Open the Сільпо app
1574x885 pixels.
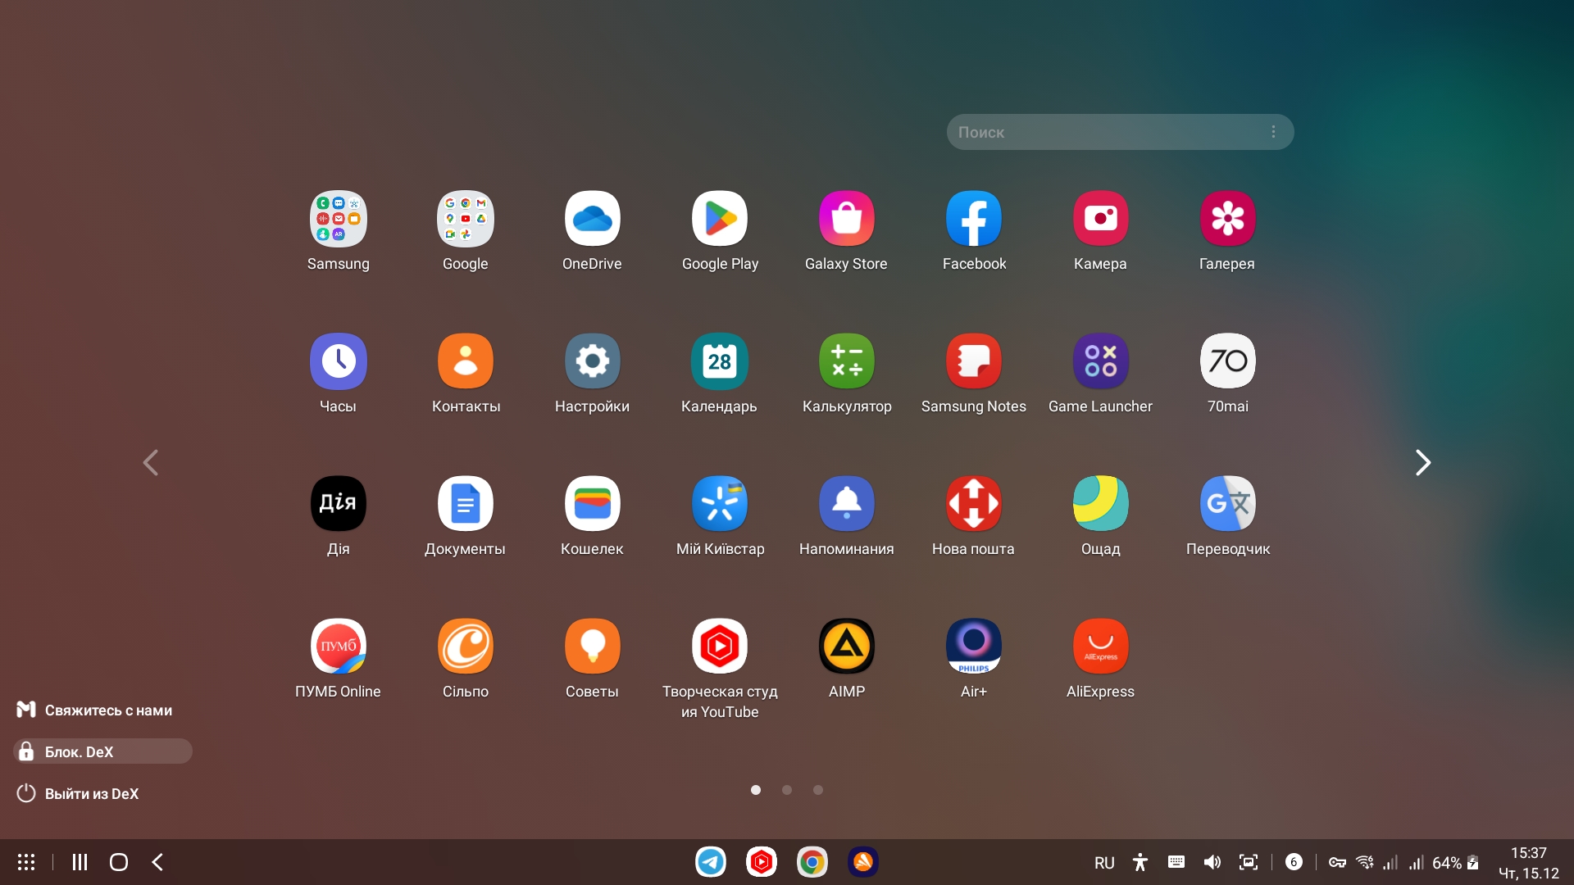[x=465, y=647]
